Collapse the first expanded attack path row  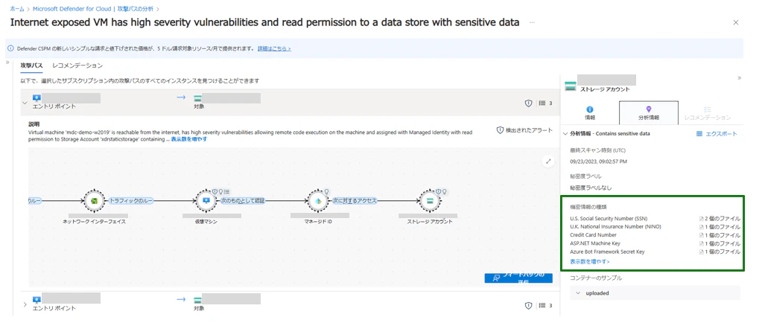[25, 103]
